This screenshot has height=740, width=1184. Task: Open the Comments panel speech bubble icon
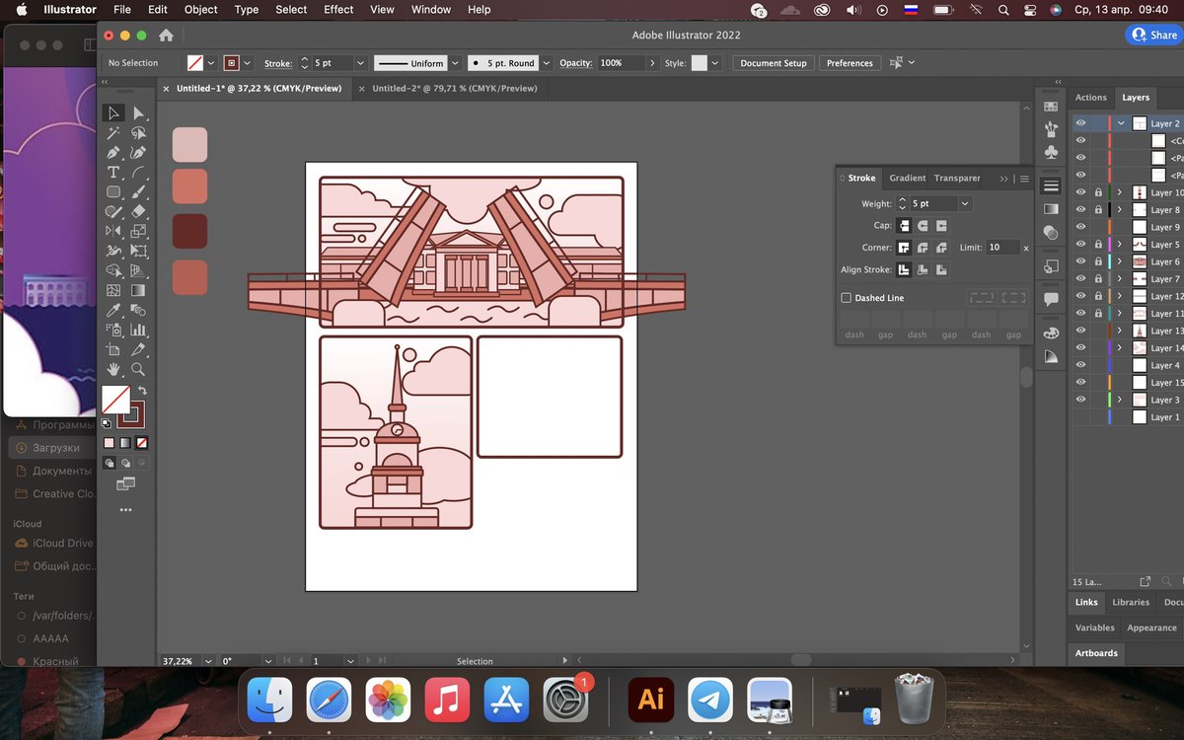pyautogui.click(x=1051, y=298)
